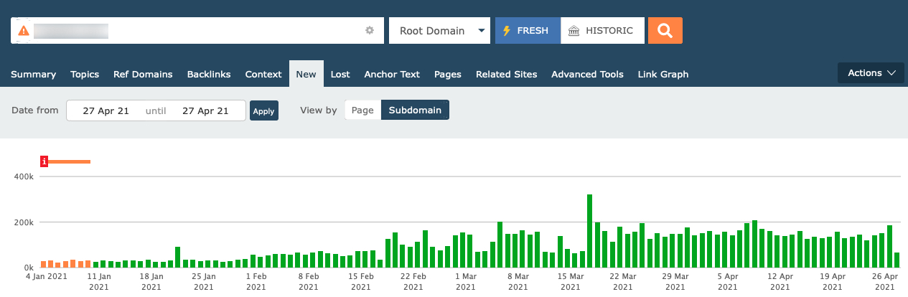Viewport: 908px width, 297px height.
Task: Switch to the Historic index
Action: (x=602, y=31)
